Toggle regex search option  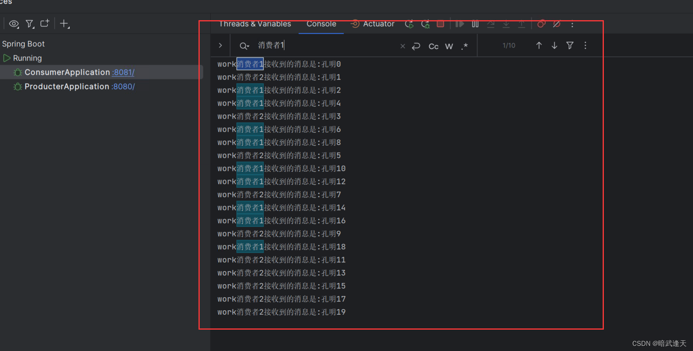[465, 46]
